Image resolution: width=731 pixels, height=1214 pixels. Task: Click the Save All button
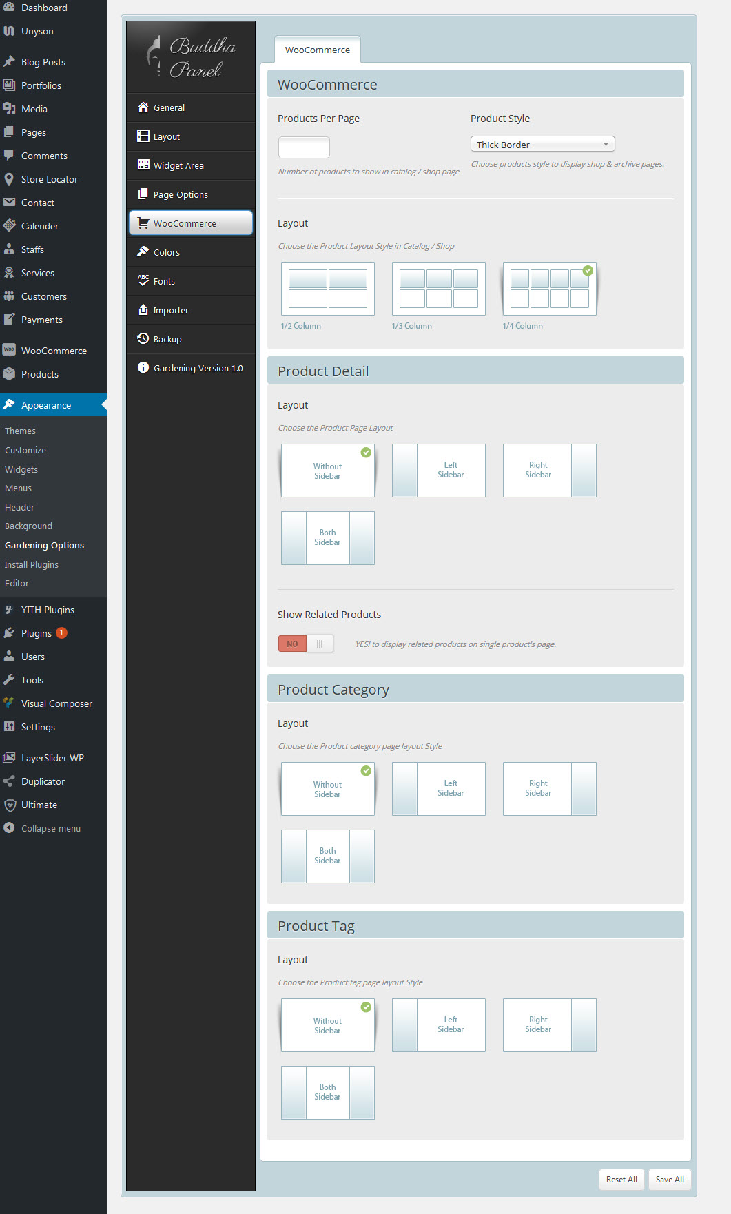(x=670, y=1180)
